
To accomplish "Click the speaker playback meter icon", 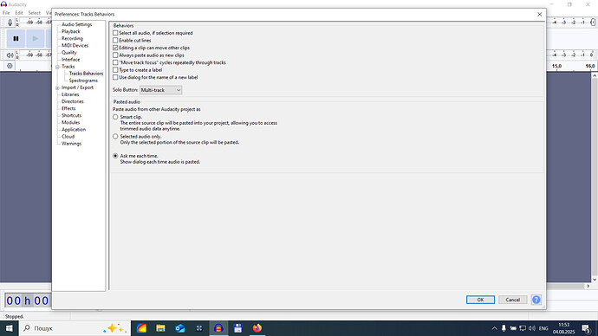I will click(x=10, y=55).
